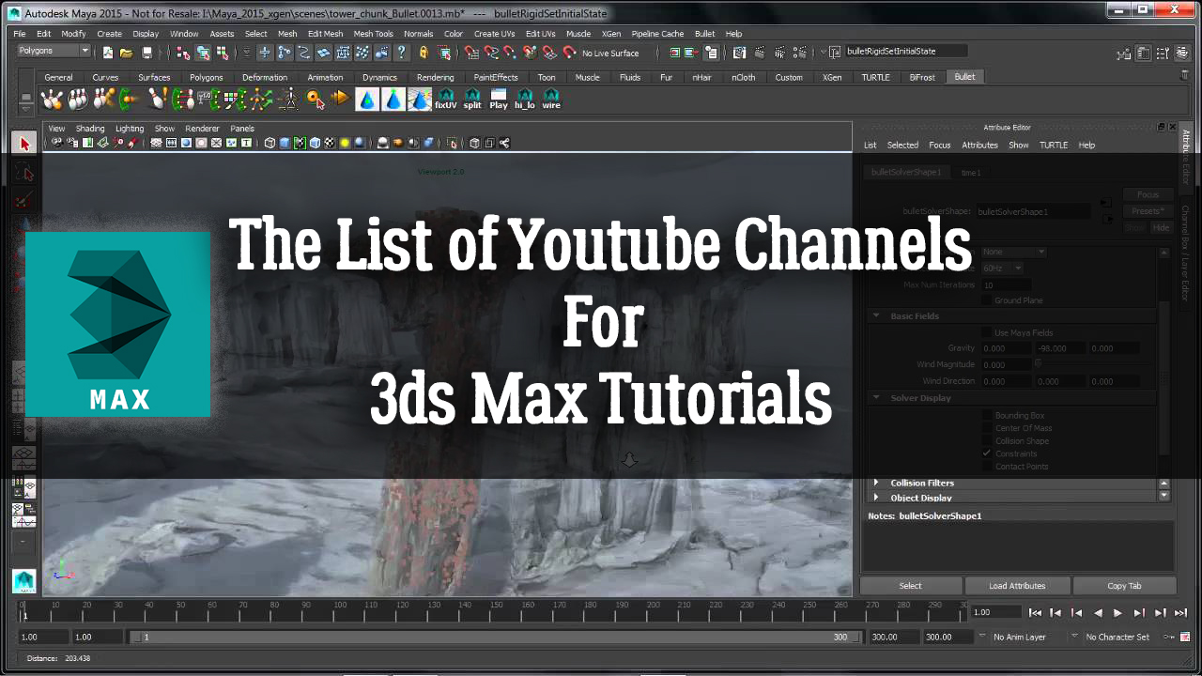Click the skeleton figure shelf icon

click(288, 99)
